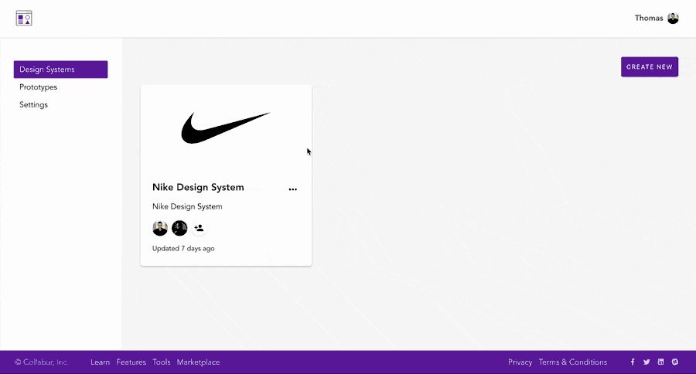The width and height of the screenshot is (696, 374).
Task: Open the Twitter footer icon
Action: tap(647, 362)
